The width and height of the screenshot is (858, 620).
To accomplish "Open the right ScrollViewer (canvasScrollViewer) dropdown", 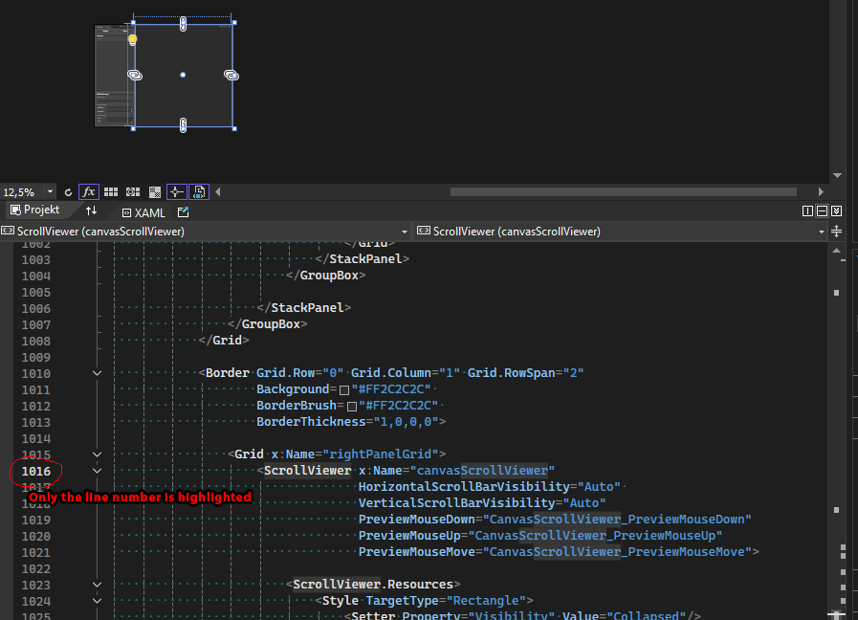I will point(822,232).
